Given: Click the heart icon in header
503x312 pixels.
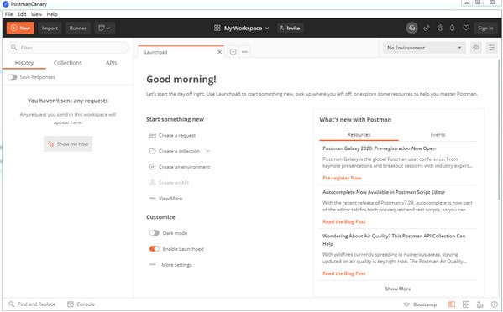Looking at the screenshot, I should 466,28.
